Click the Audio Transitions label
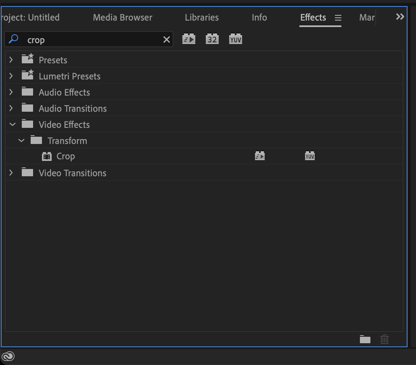Viewport: 416px width, 365px height. click(73, 109)
